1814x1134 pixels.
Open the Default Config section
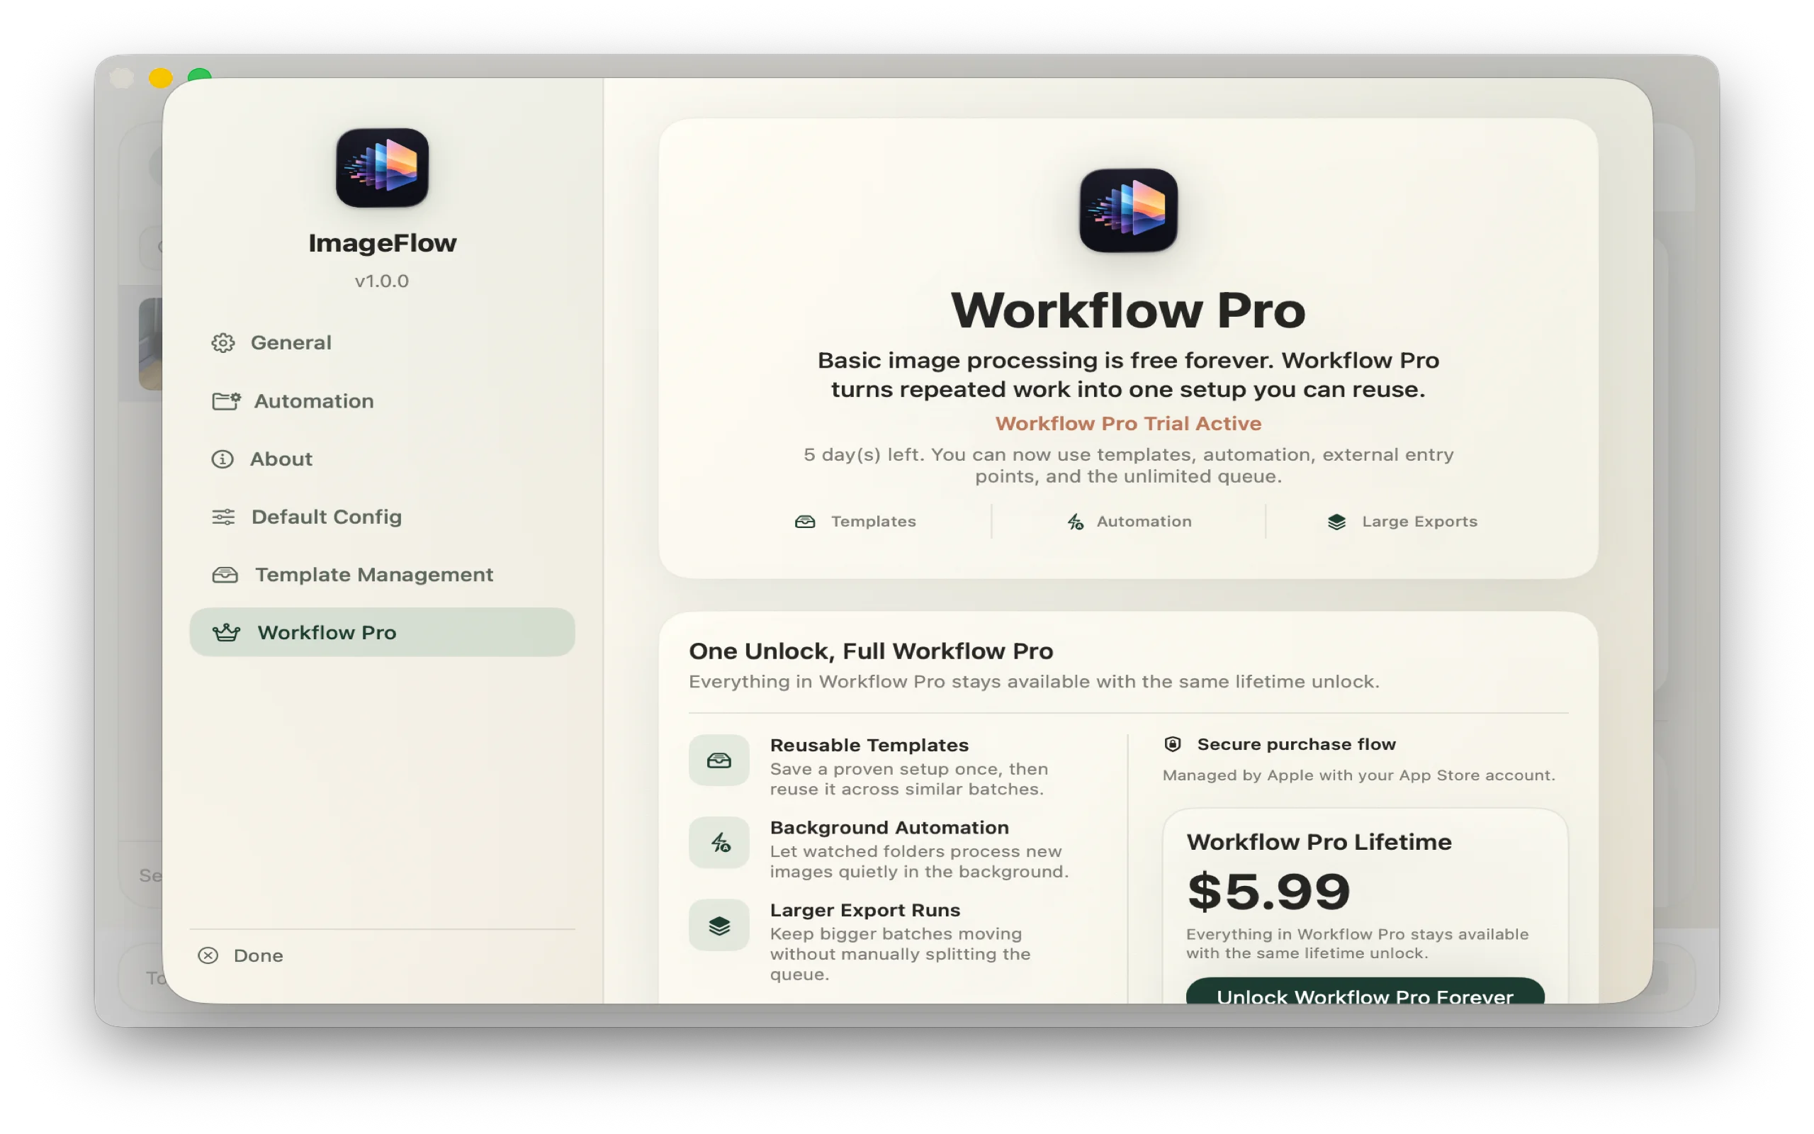tap(383, 517)
